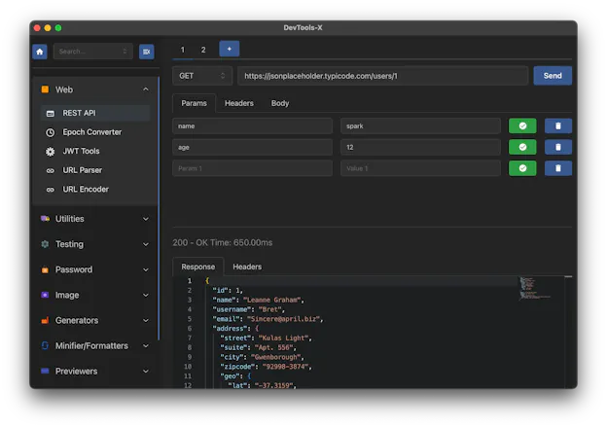Viewport: 607px width, 428px height.
Task: Click the Generators category icon
Action: (45, 320)
